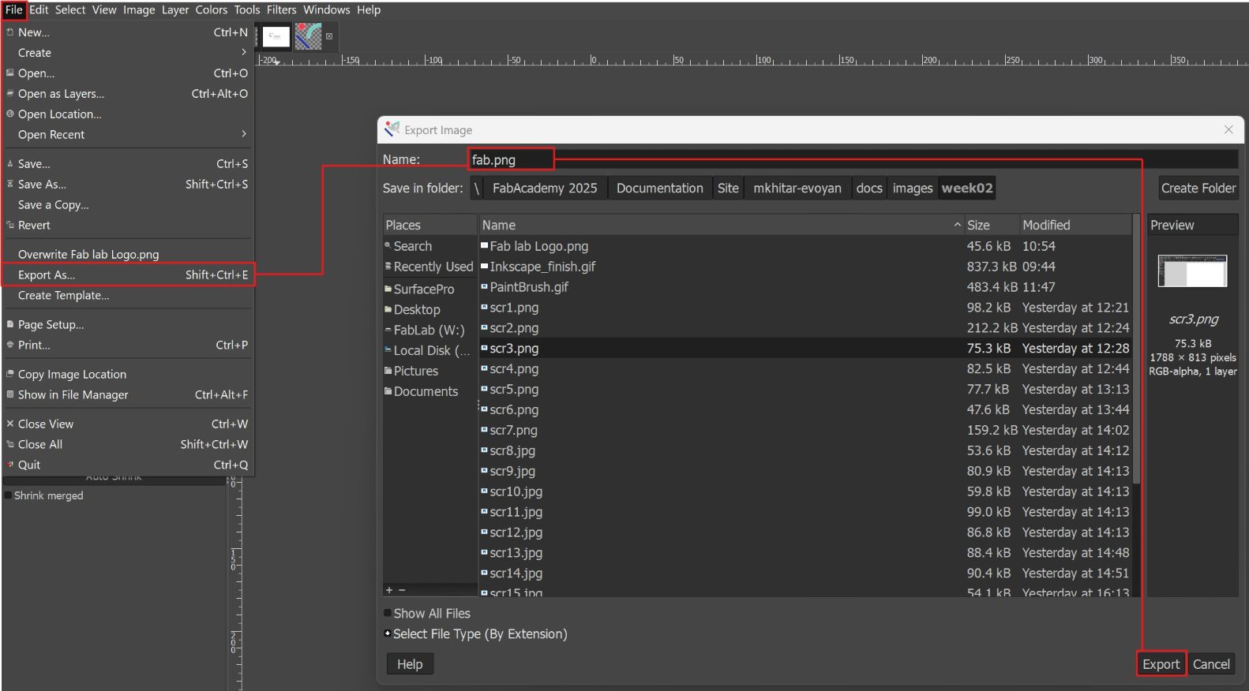This screenshot has width=1249, height=691.
Task: Choose Show in File Manager
Action: coord(128,394)
